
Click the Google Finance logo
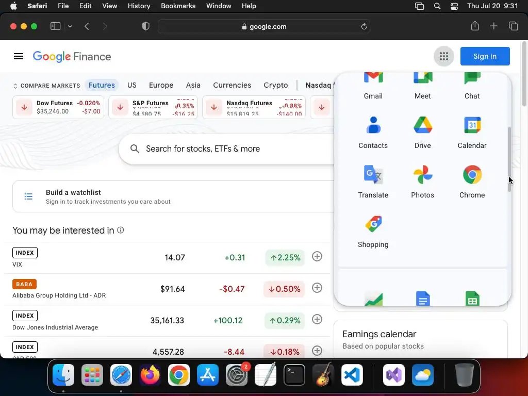[72, 56]
